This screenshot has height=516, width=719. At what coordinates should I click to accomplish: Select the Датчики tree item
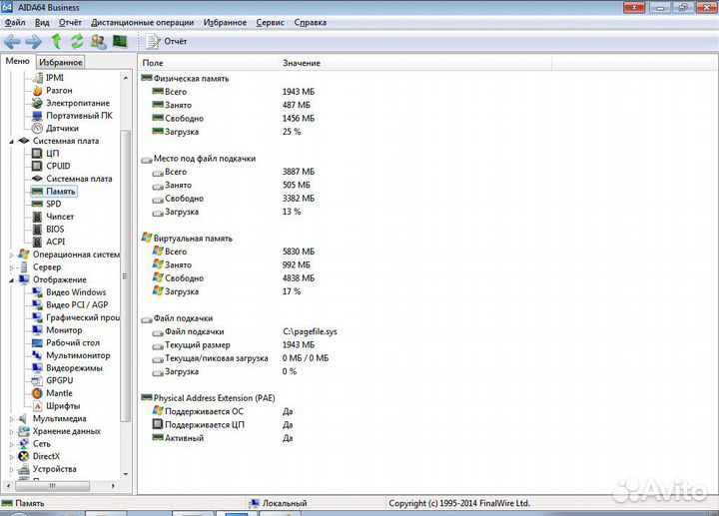62,128
